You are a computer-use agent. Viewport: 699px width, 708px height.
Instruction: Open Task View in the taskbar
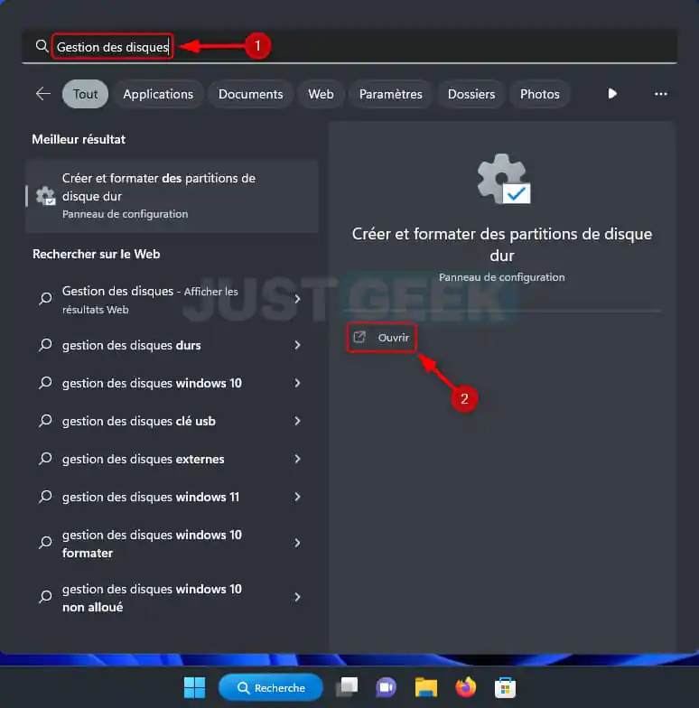(x=347, y=688)
